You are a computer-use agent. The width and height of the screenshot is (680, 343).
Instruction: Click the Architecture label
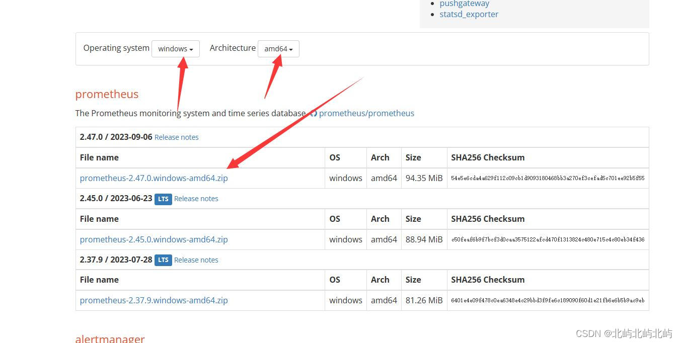[x=233, y=48]
